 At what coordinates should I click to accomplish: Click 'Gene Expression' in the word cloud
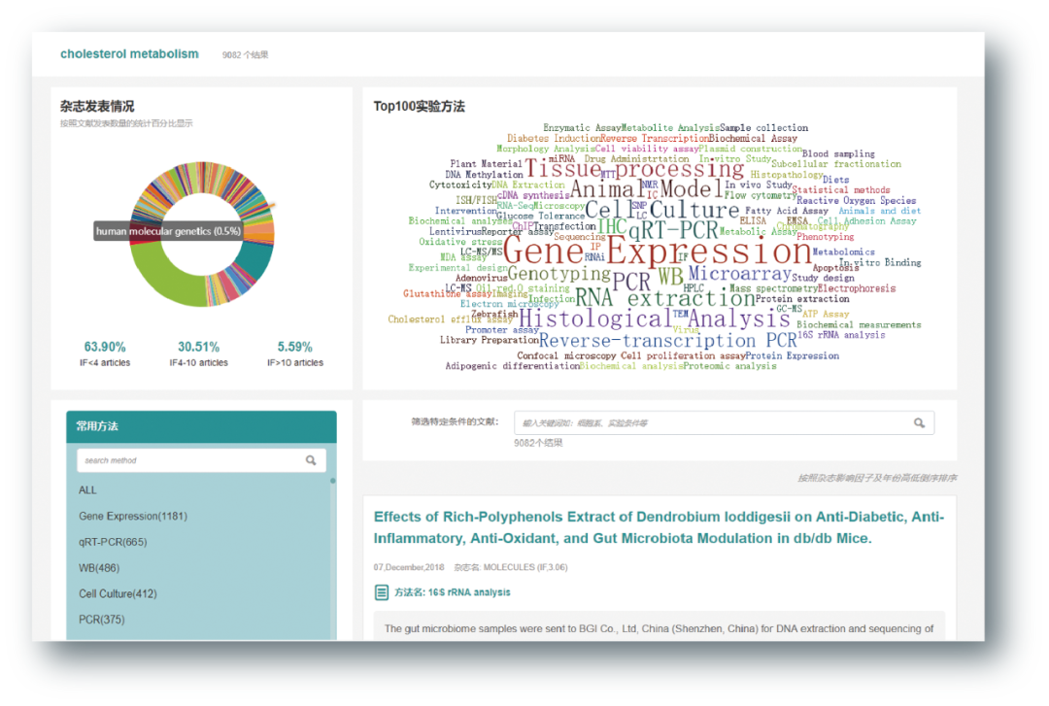tap(657, 252)
